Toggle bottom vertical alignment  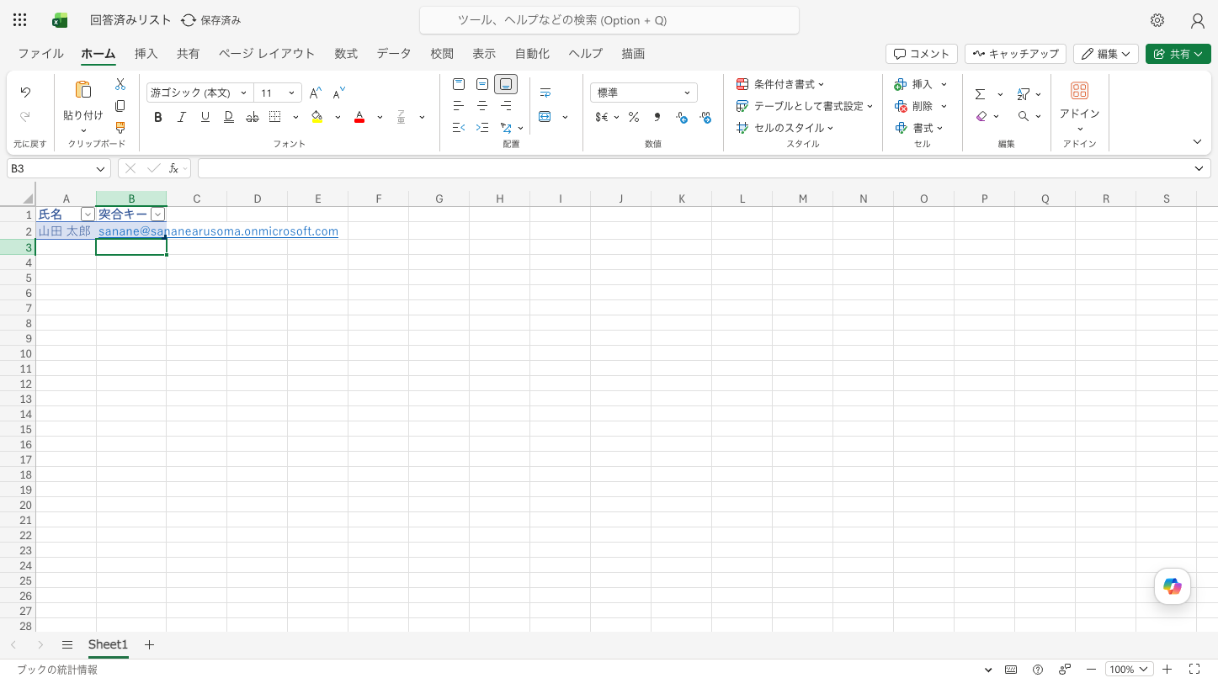[x=506, y=84]
